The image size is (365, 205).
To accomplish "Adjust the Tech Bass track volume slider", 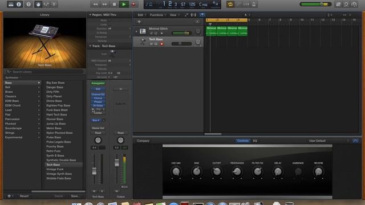I will 181,44.
